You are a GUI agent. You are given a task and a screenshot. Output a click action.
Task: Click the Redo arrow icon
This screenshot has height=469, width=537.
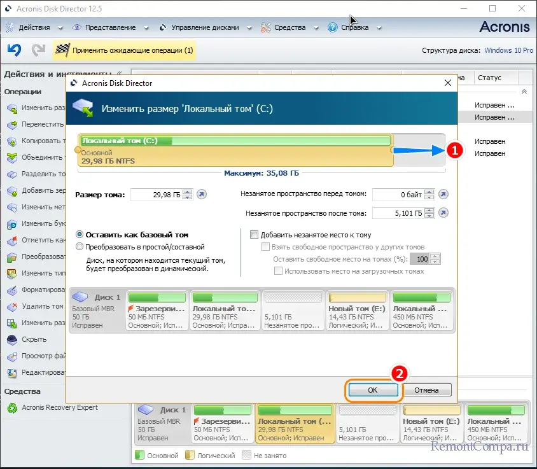[x=38, y=50]
